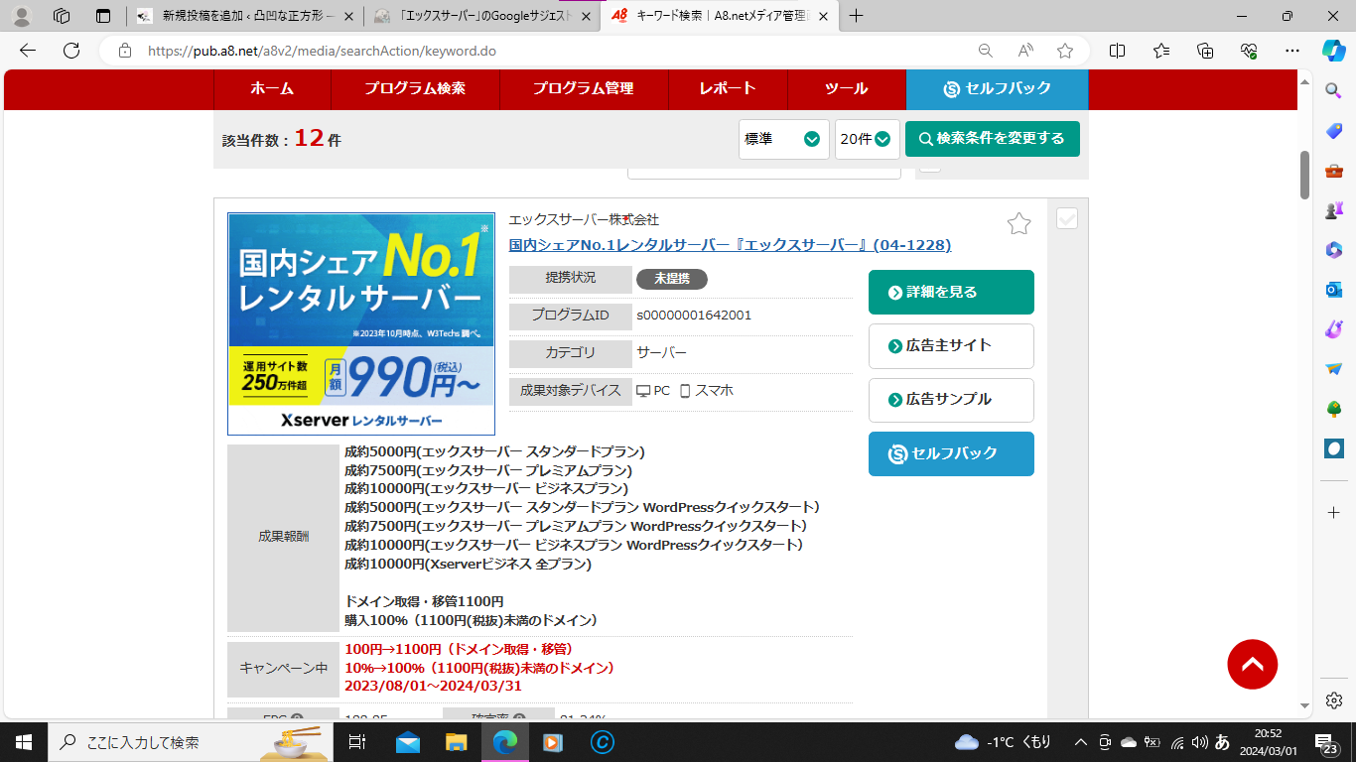
Task: Open the Workspaces icon
Action: point(62,16)
